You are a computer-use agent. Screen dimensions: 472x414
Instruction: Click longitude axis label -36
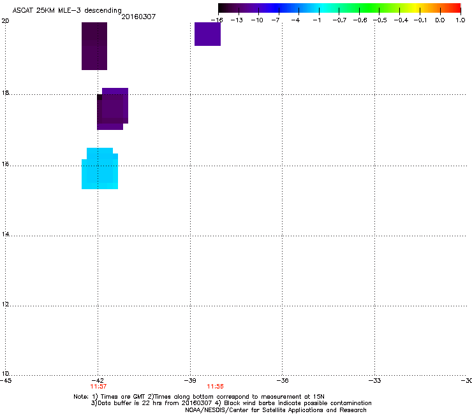[x=283, y=380]
